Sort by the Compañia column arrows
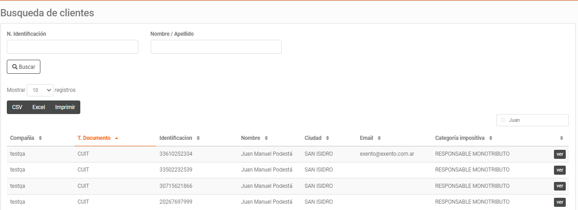 click(x=40, y=138)
